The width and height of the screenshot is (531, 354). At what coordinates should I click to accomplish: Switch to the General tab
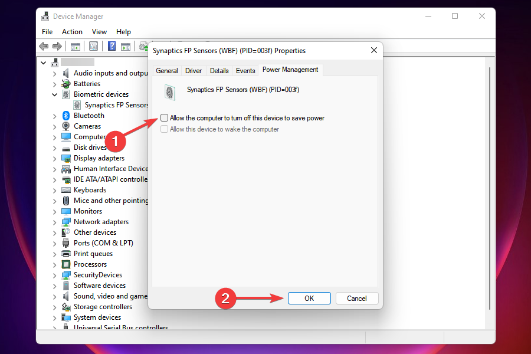click(x=167, y=70)
